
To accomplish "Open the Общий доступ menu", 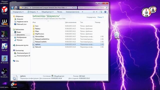I will coord(47,12).
